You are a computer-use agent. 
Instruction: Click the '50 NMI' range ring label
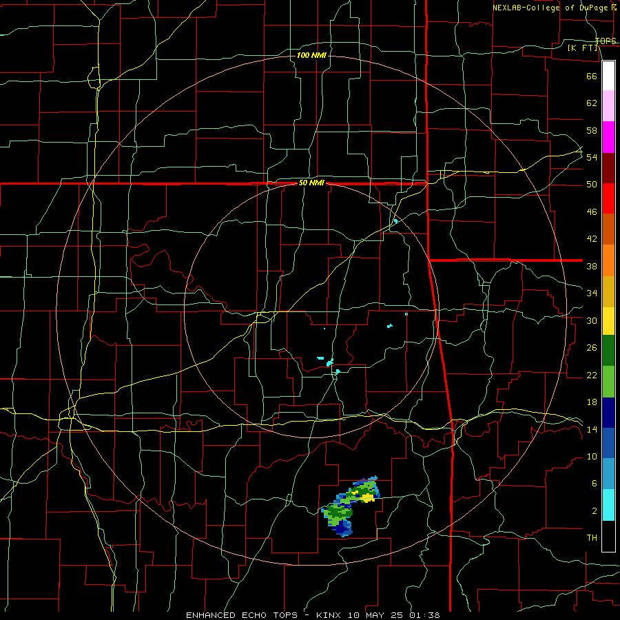point(311,183)
